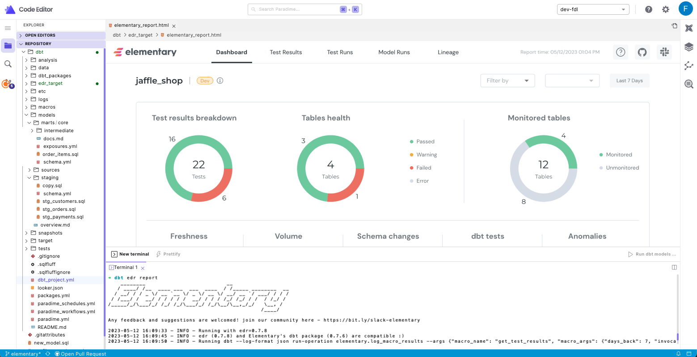Open the Filter by dropdown
The image size is (697, 357).
[507, 81]
